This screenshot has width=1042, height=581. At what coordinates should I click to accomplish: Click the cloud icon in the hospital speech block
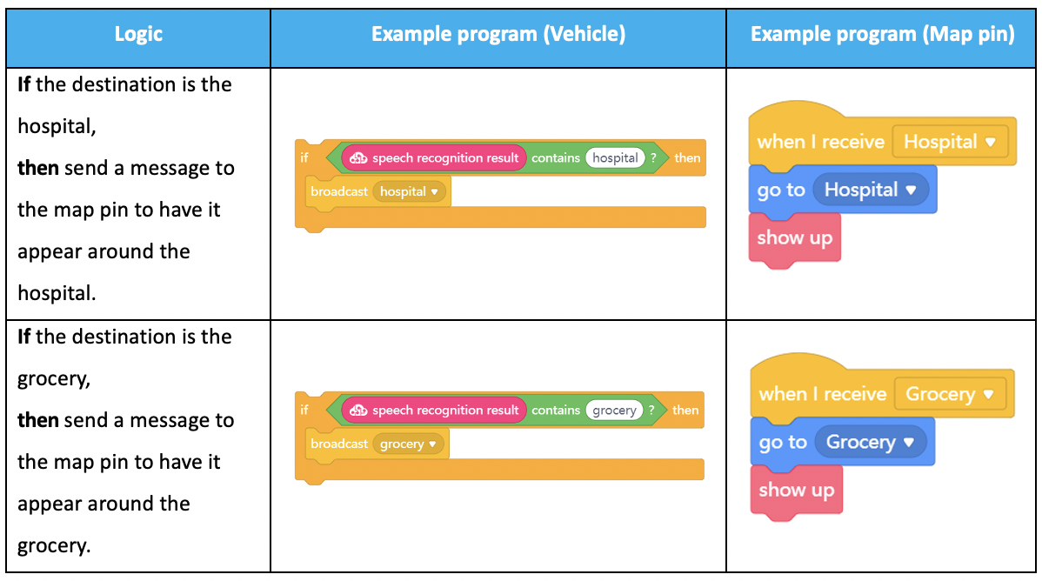(x=358, y=158)
